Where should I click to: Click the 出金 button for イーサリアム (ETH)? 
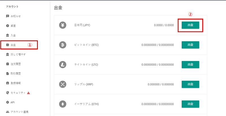click(190, 104)
